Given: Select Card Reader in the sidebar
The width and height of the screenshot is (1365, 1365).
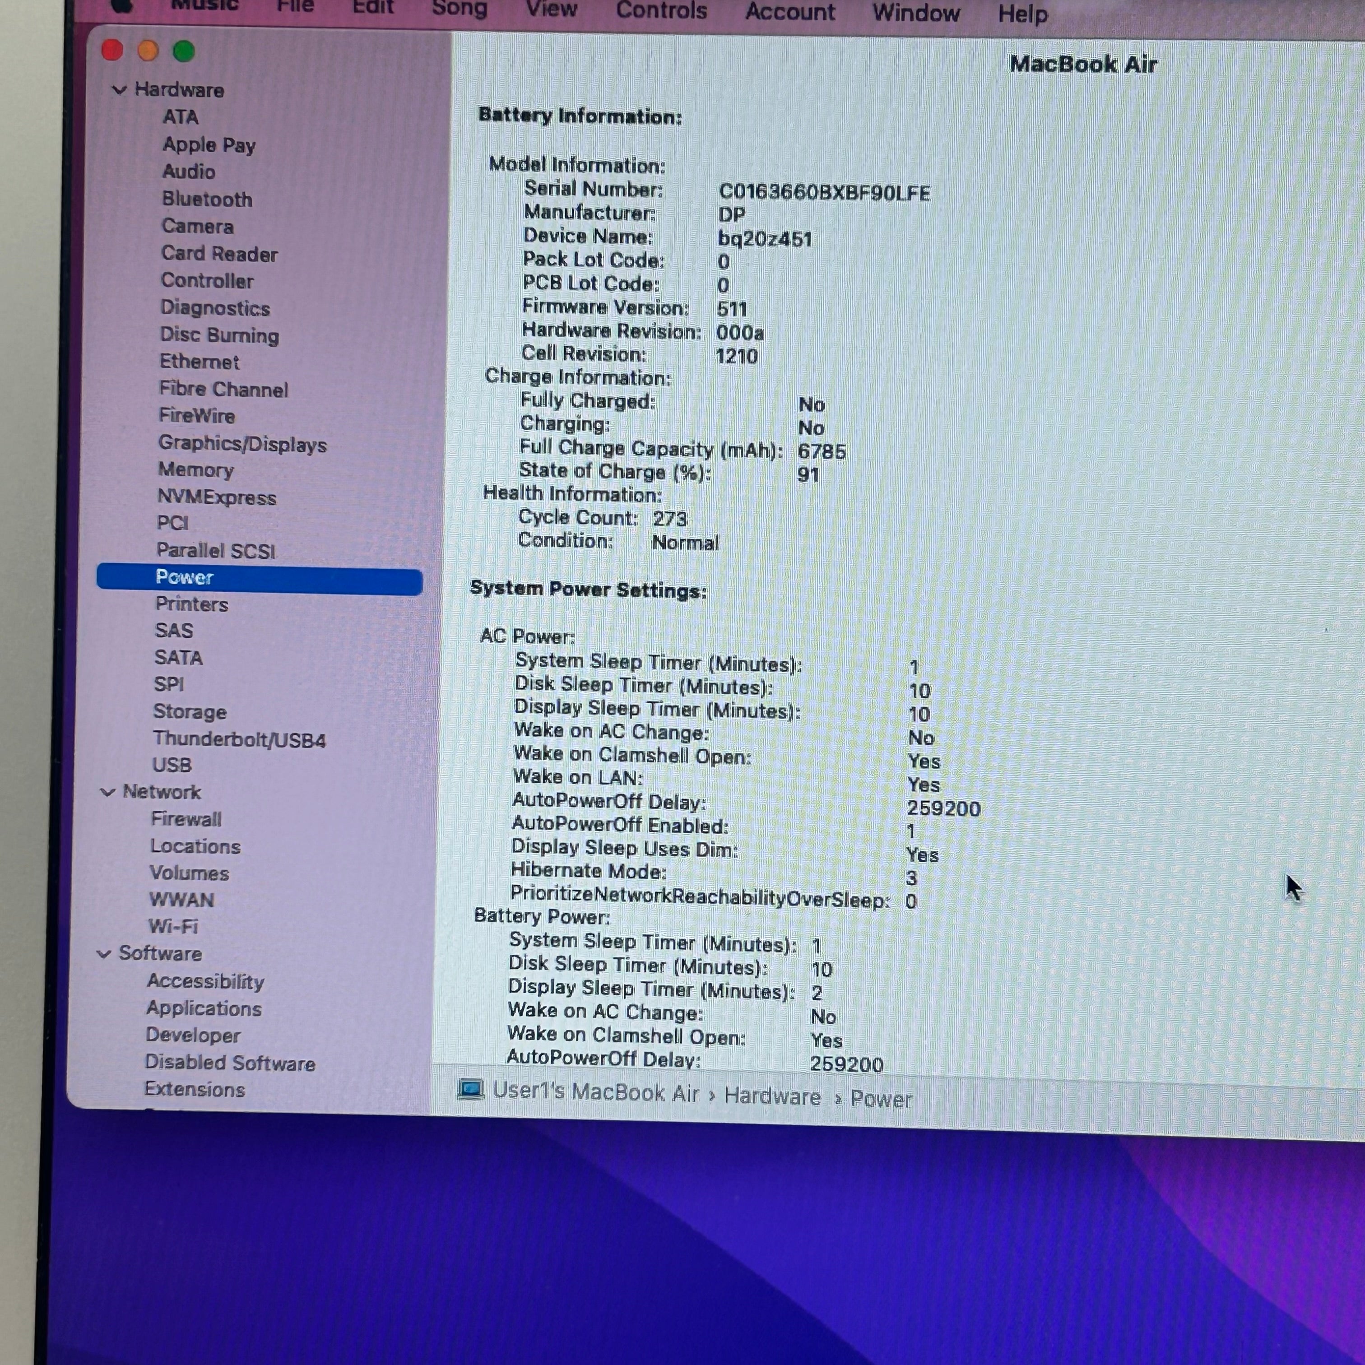Looking at the screenshot, I should 219,254.
